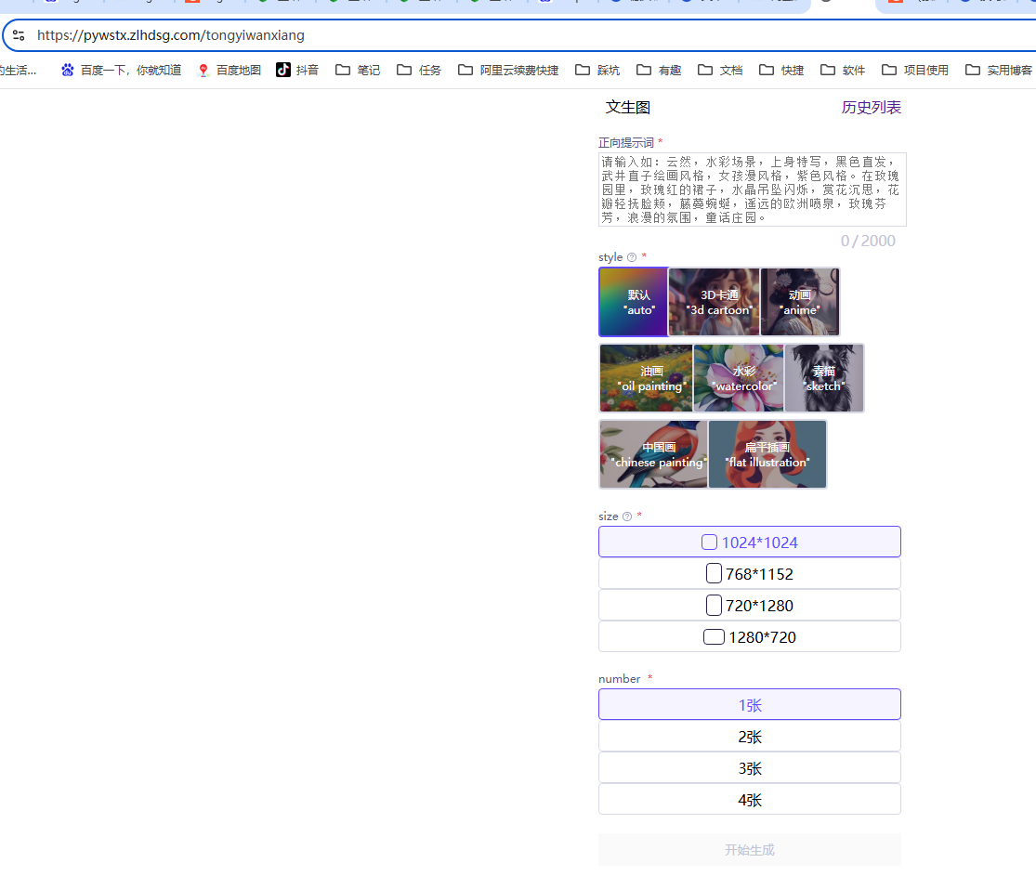1036x876 pixels.
Task: Select the 油画 oil painting style
Action: pyautogui.click(x=646, y=378)
